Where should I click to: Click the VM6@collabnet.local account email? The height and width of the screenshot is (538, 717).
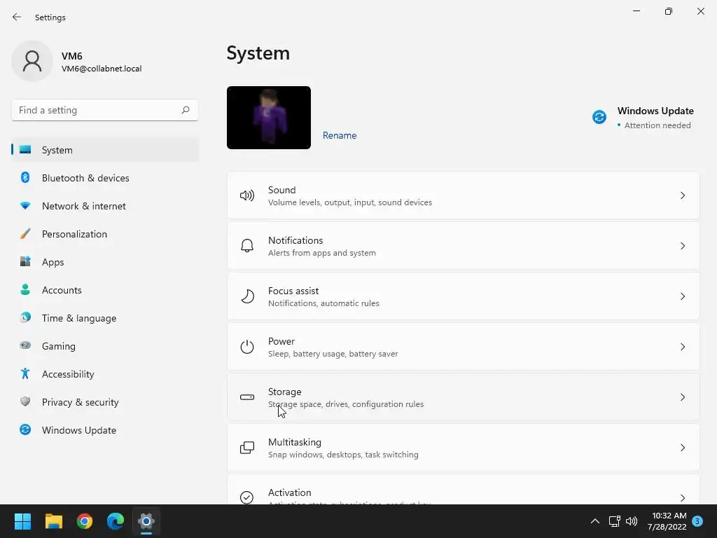(x=102, y=69)
